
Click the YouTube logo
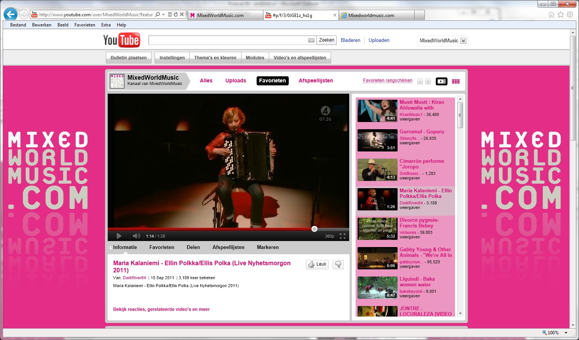point(121,40)
